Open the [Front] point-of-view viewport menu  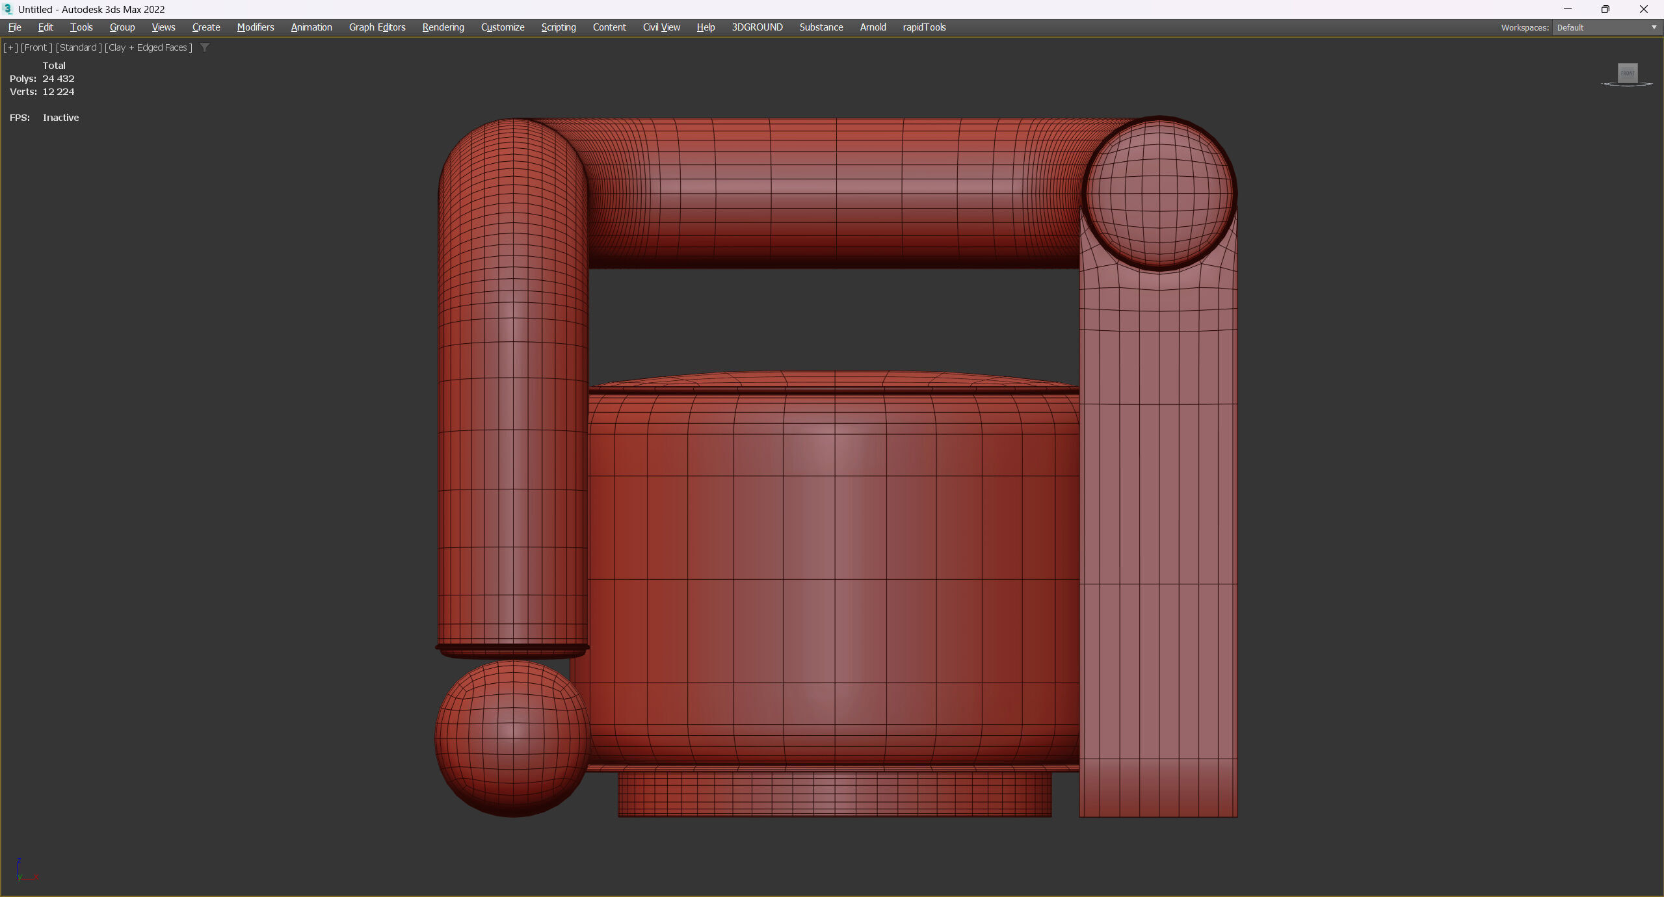click(x=36, y=47)
